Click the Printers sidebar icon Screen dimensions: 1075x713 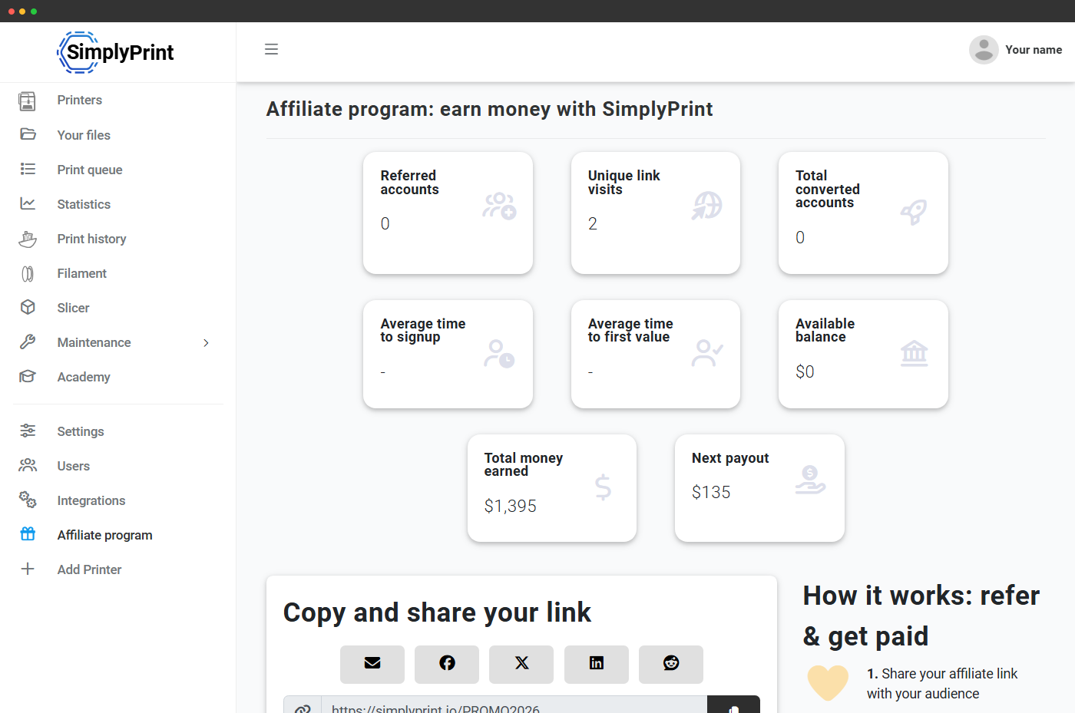[x=28, y=101]
